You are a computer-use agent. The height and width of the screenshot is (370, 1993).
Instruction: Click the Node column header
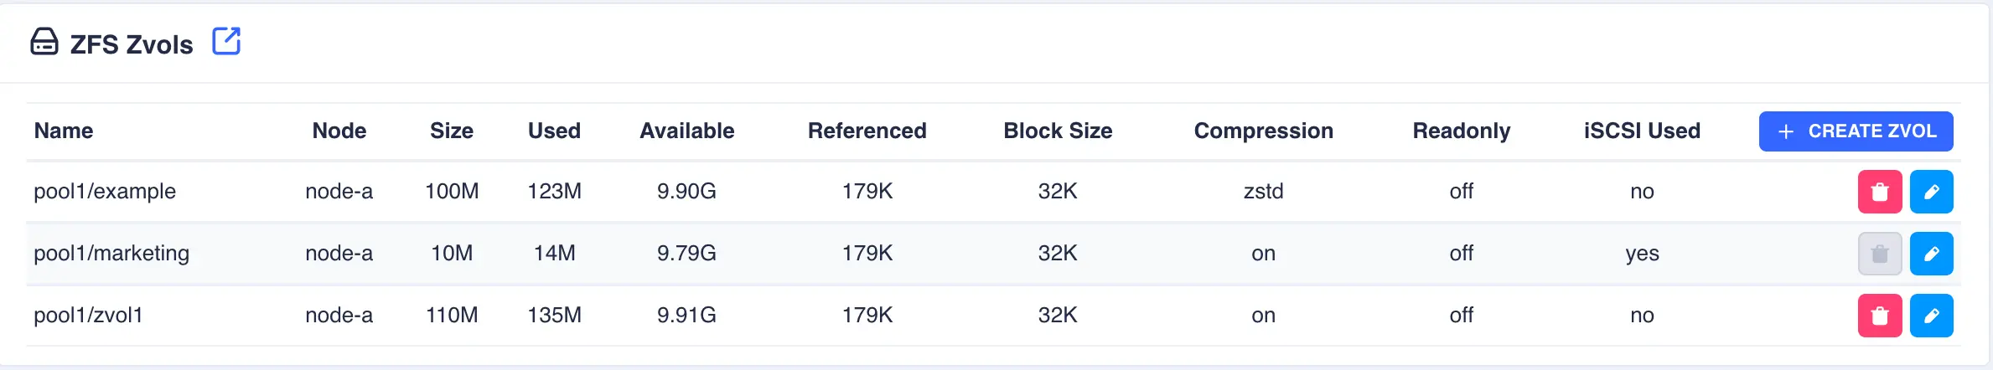pos(339,131)
